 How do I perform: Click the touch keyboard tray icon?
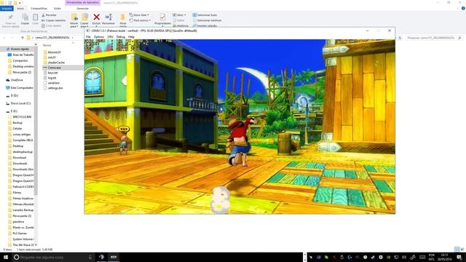coord(422,257)
